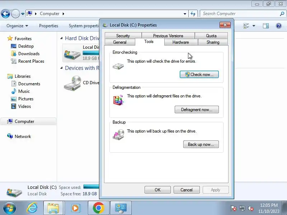Screen dimensions: 287x215
Task: Select the CD Drive icon
Action: [72, 83]
